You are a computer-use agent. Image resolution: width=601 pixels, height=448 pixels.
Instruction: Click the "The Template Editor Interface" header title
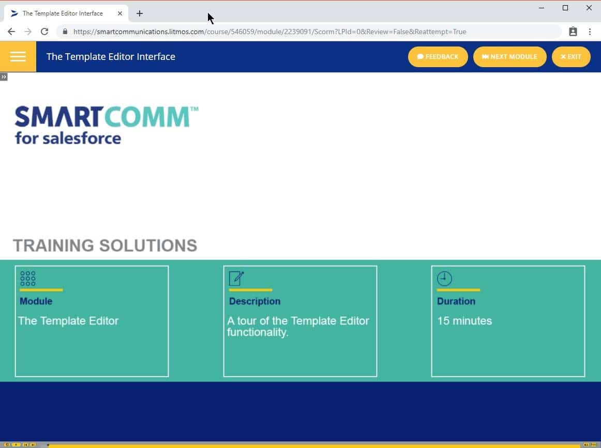coord(111,57)
